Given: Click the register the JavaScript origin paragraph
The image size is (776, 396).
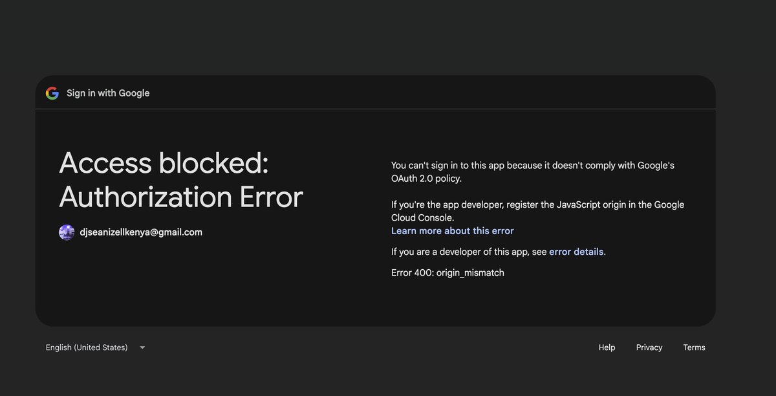Looking at the screenshot, I should (537, 211).
